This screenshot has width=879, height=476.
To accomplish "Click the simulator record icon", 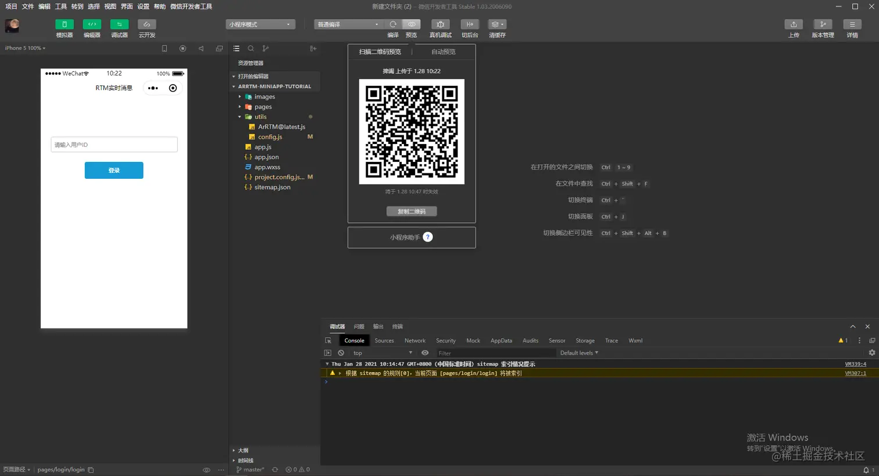I will point(183,49).
